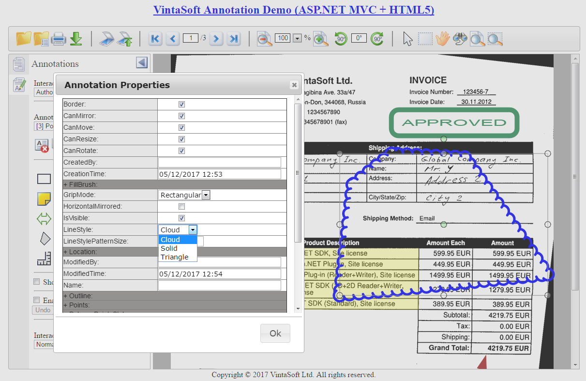This screenshot has height=381, width=586.
Task: Expand the Location property group
Action: point(175,252)
